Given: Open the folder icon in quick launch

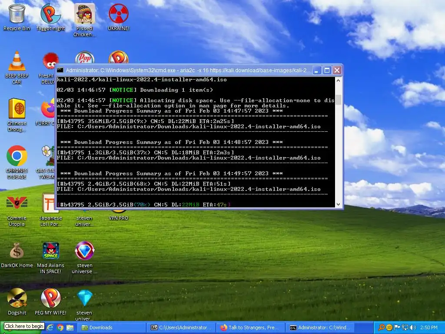Looking at the screenshot, I should coord(70,327).
